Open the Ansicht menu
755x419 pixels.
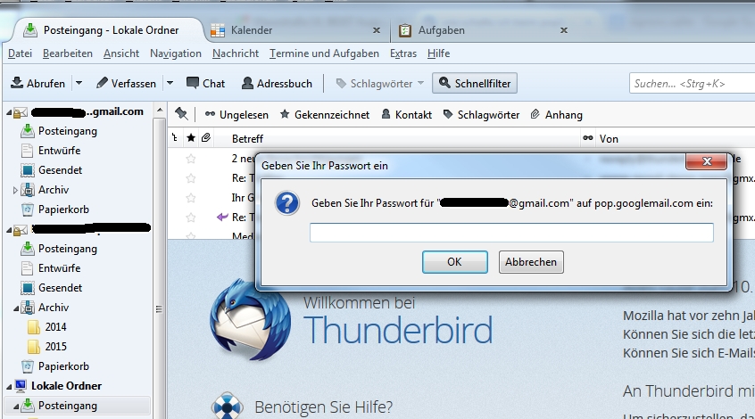point(120,53)
